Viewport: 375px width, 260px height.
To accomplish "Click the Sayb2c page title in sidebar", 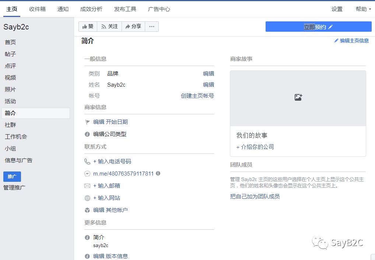I will (16, 27).
